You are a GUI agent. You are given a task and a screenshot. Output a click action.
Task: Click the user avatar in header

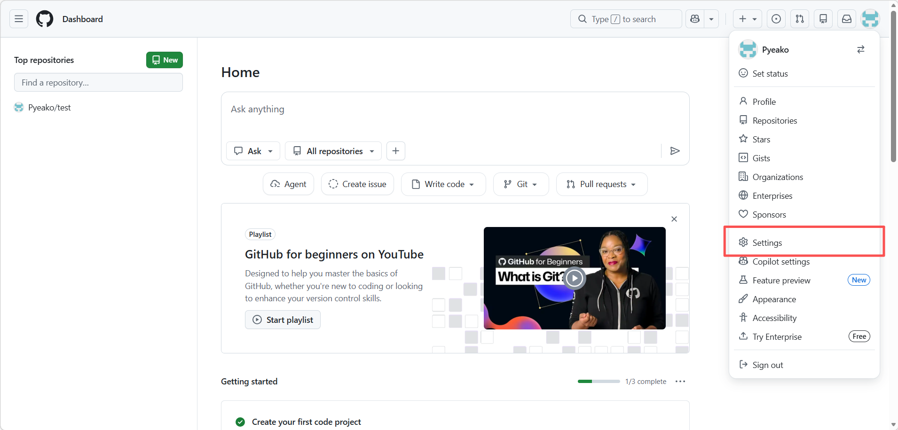click(870, 19)
